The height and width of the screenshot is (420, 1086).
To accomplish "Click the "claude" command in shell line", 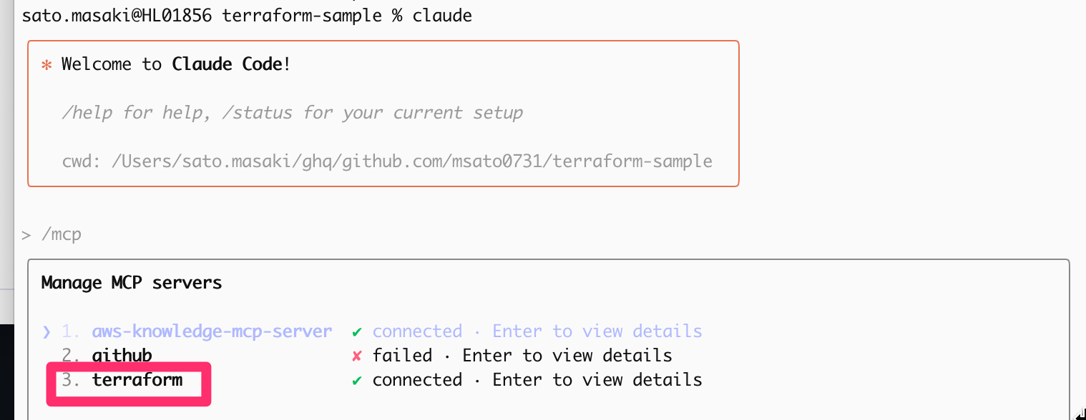I will coord(442,16).
